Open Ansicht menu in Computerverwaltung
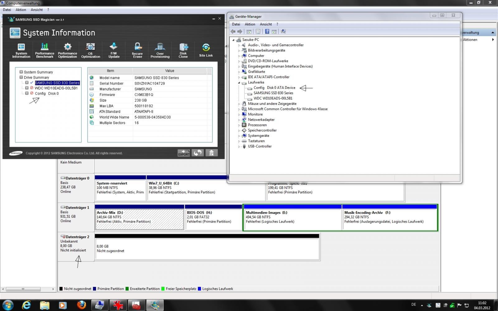Viewport: 498px width, 311px height. (x=37, y=10)
